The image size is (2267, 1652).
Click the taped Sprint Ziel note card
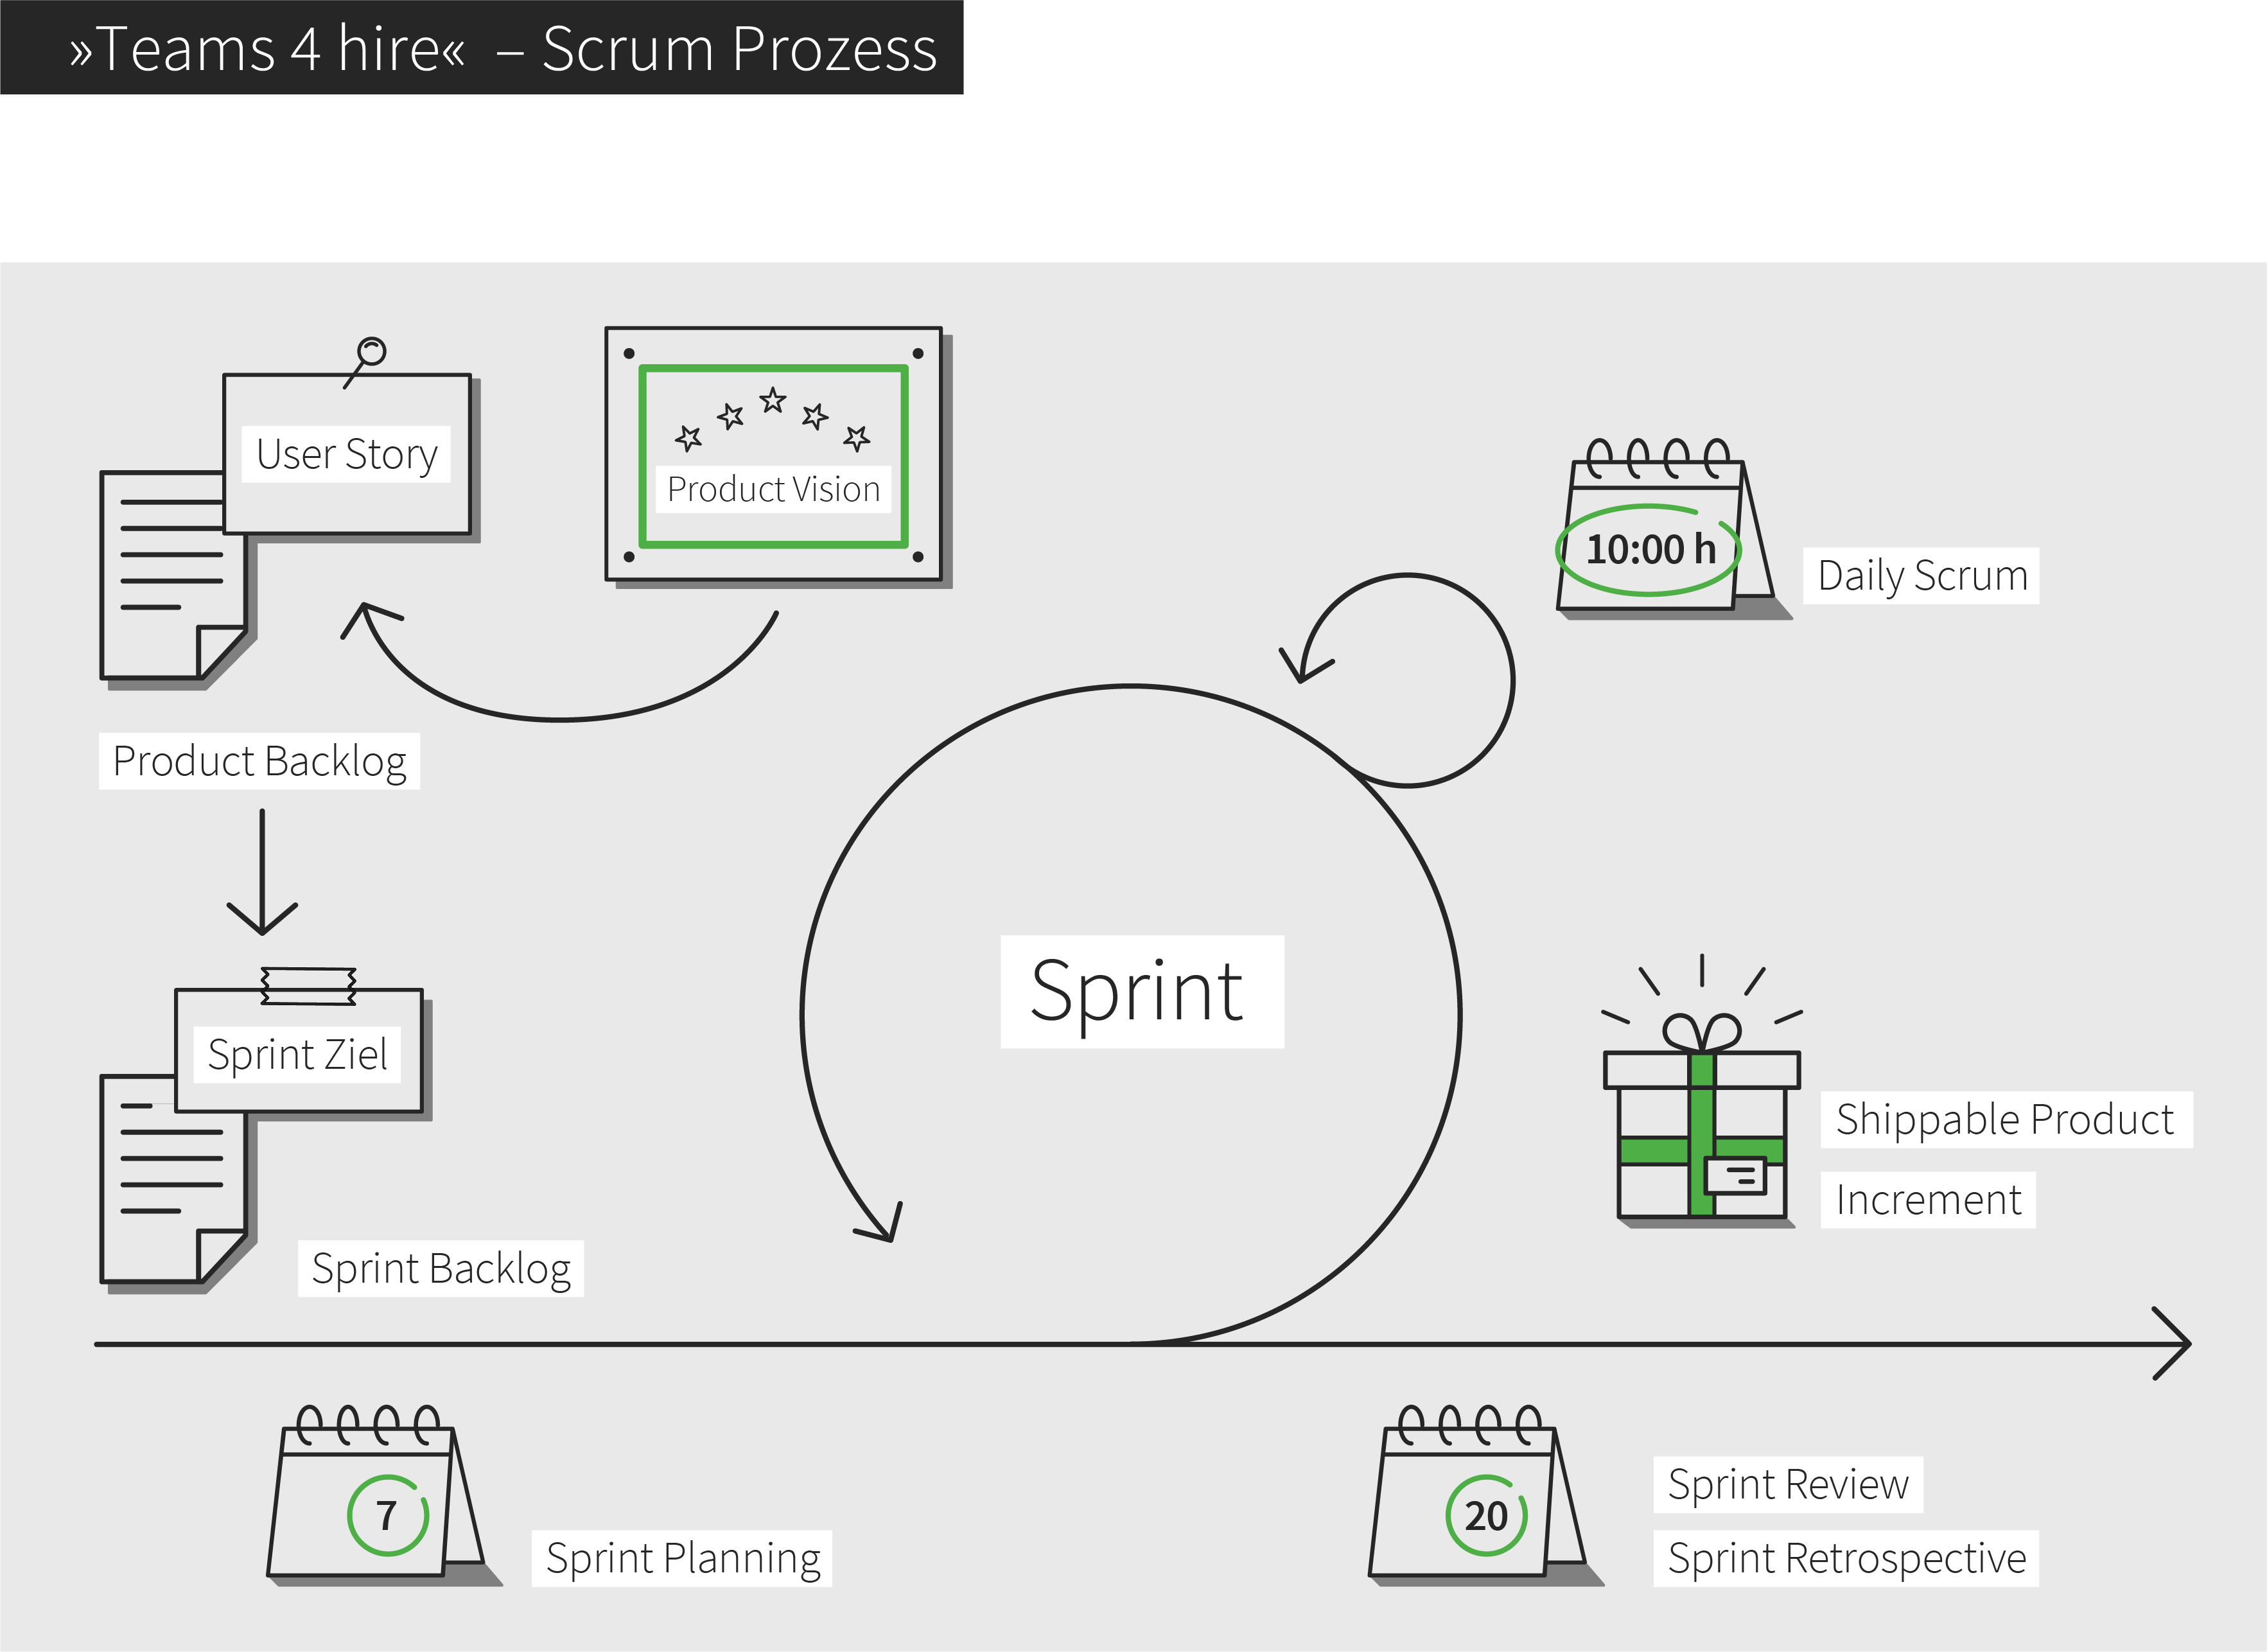[x=298, y=1053]
